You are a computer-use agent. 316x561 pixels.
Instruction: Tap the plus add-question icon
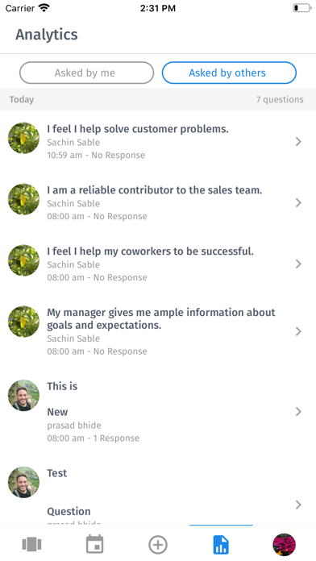158,545
